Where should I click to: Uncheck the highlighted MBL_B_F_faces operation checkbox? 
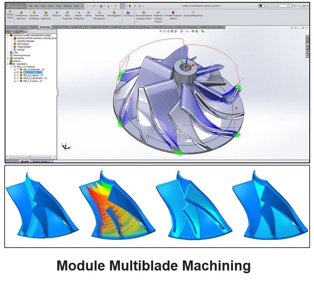point(18,72)
